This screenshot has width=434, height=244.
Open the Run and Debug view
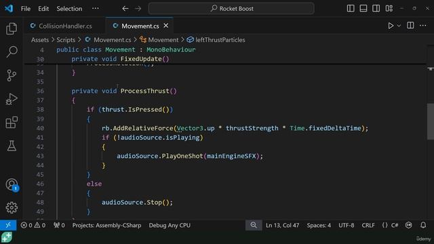tap(12, 99)
